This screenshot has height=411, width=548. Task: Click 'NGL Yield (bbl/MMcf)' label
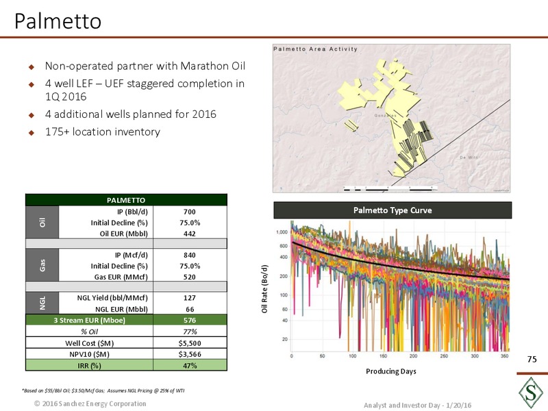(x=112, y=298)
